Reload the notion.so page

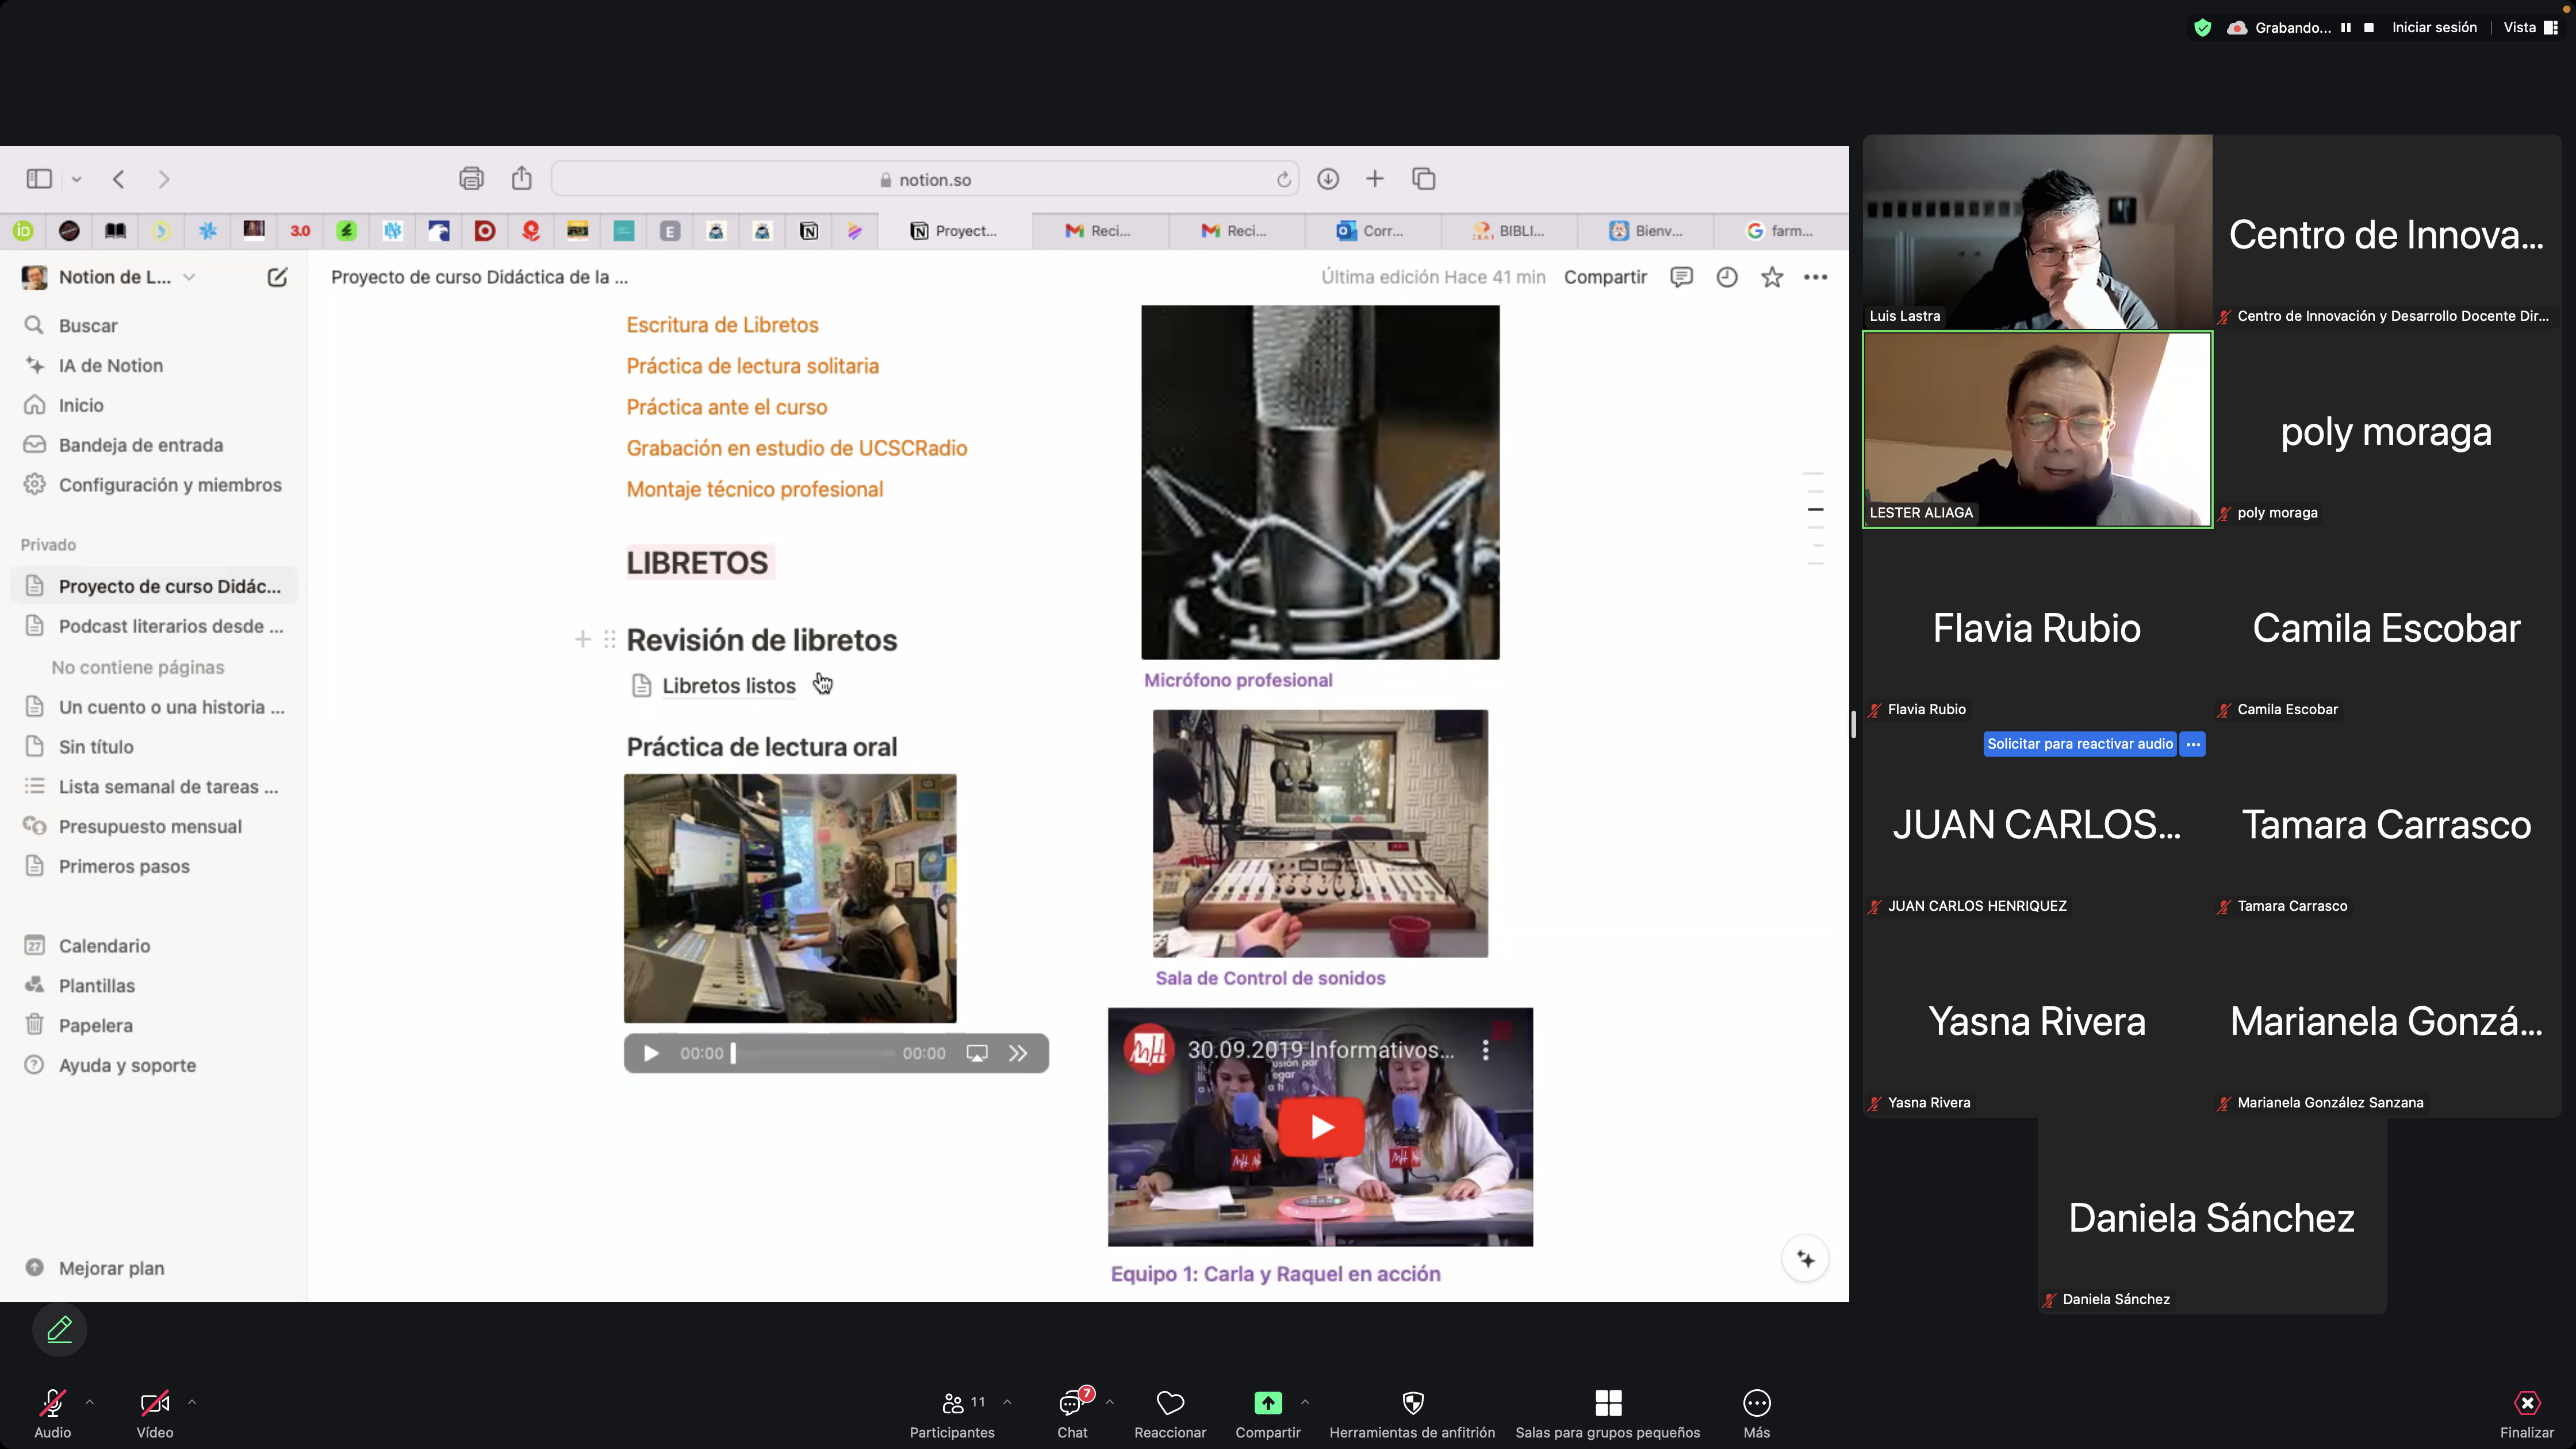[x=1284, y=180]
